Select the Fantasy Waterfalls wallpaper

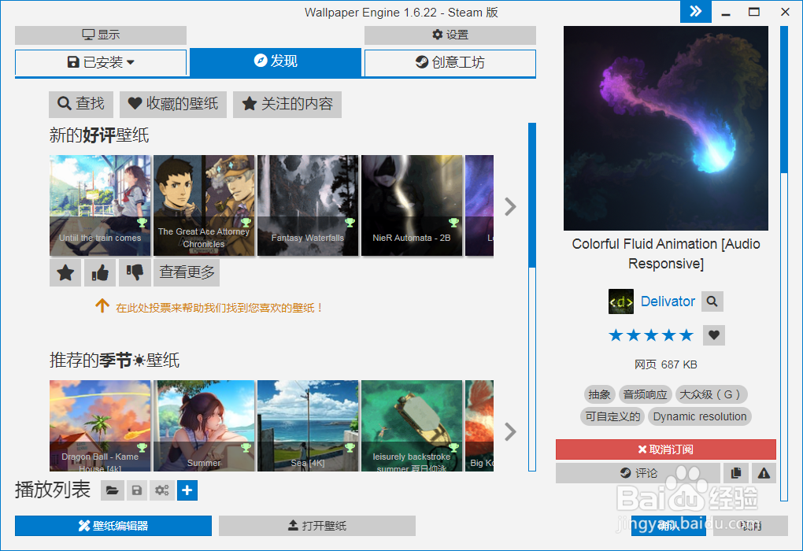pos(308,205)
